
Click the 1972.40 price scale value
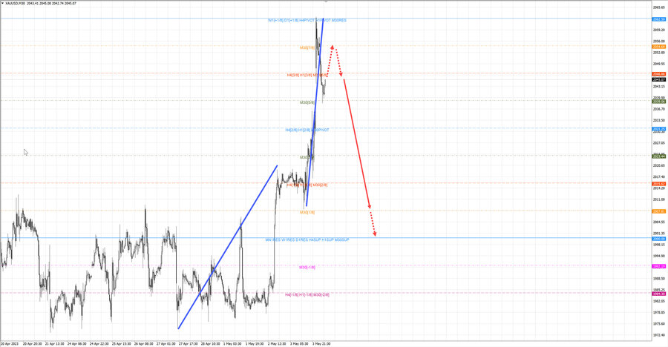point(659,335)
